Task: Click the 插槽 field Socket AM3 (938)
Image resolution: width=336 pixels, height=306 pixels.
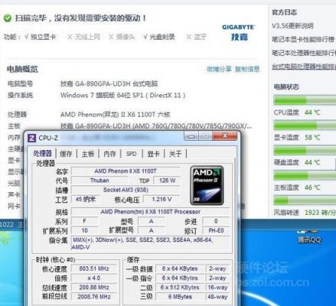Action: pos(126,190)
